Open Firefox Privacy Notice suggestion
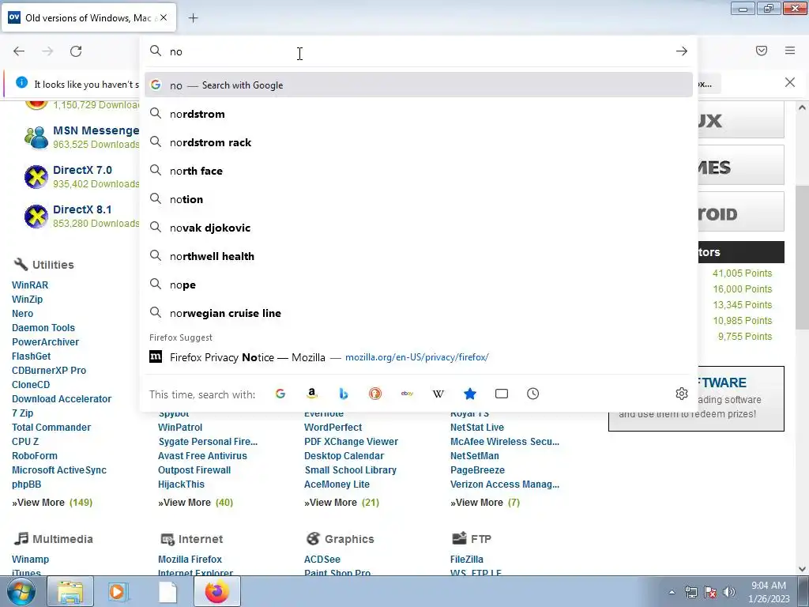Screen dimensions: 809x607 click(419, 357)
